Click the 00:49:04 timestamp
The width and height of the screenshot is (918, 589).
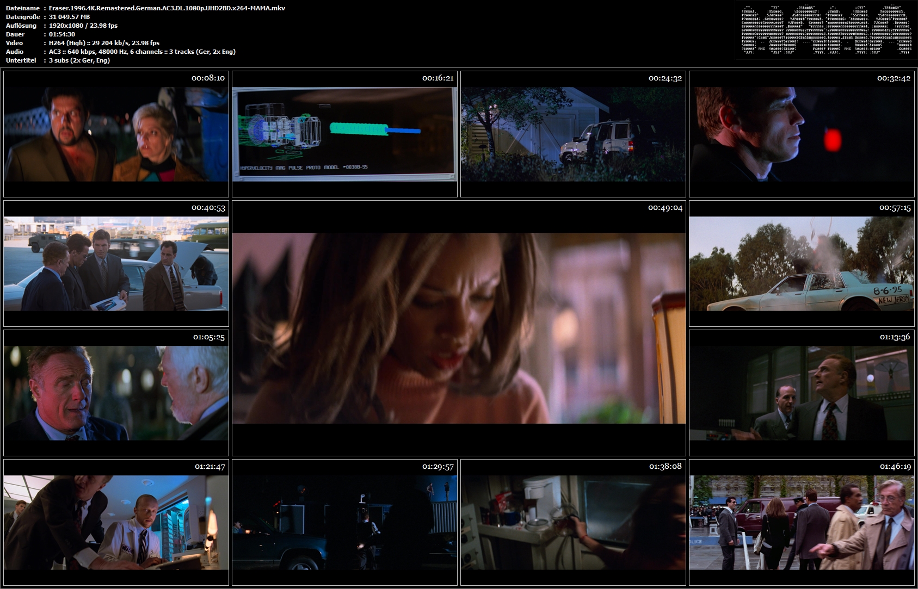click(x=665, y=208)
